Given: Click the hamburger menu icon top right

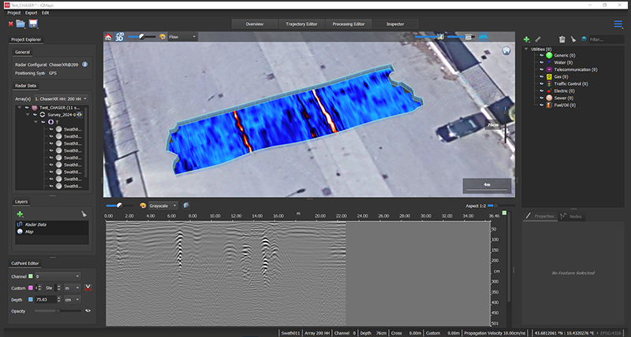Looking at the screenshot, I should (x=618, y=24).
